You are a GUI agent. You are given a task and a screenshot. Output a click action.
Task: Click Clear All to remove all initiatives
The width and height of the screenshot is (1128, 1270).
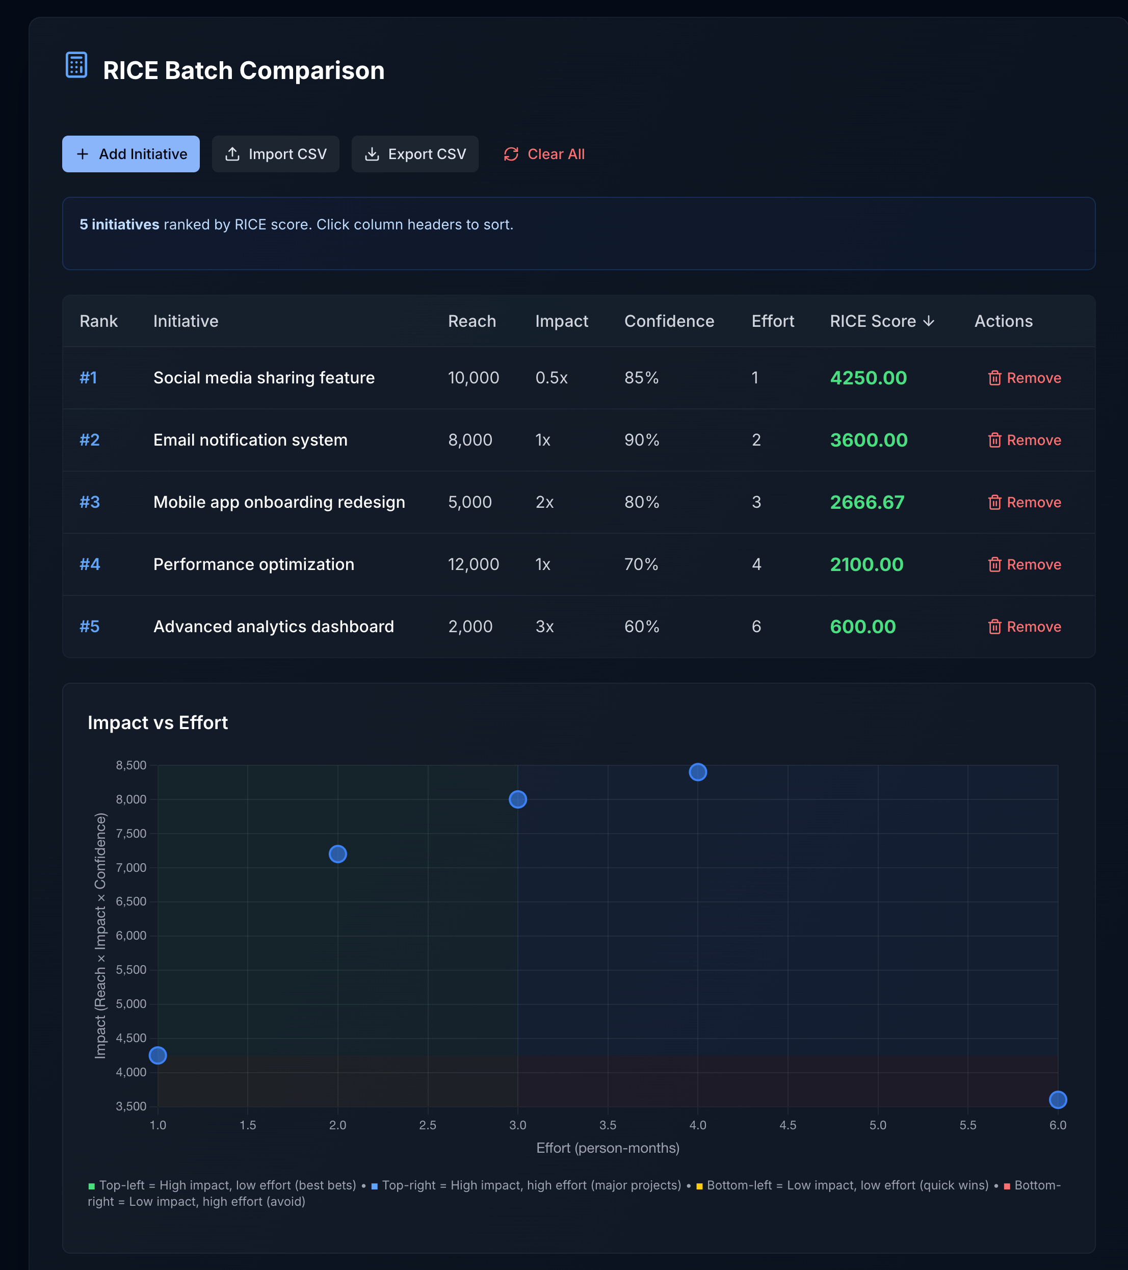(x=555, y=153)
